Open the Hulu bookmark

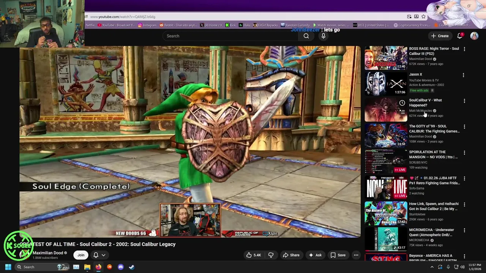tap(245, 25)
